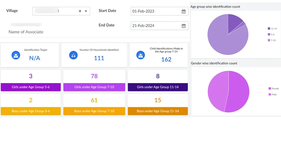
Task: Toggle the Male legend swatch
Action: [270, 94]
